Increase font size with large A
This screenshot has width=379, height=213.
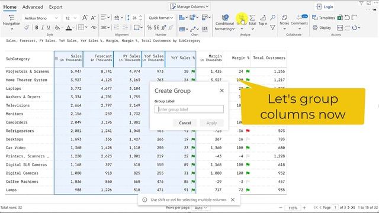85,18
